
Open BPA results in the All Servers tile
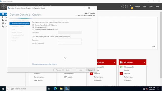point(128,80)
